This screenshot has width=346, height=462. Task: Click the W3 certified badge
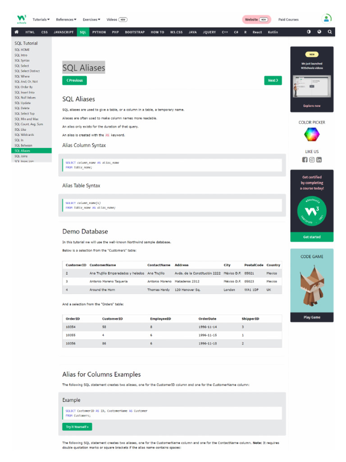(312, 211)
